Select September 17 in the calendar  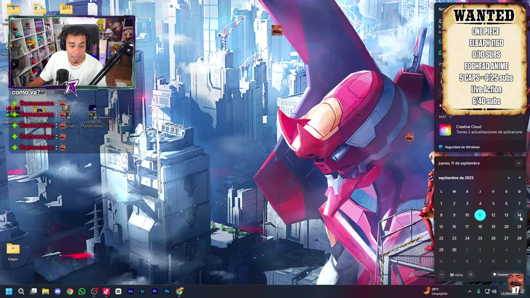coord(467,226)
